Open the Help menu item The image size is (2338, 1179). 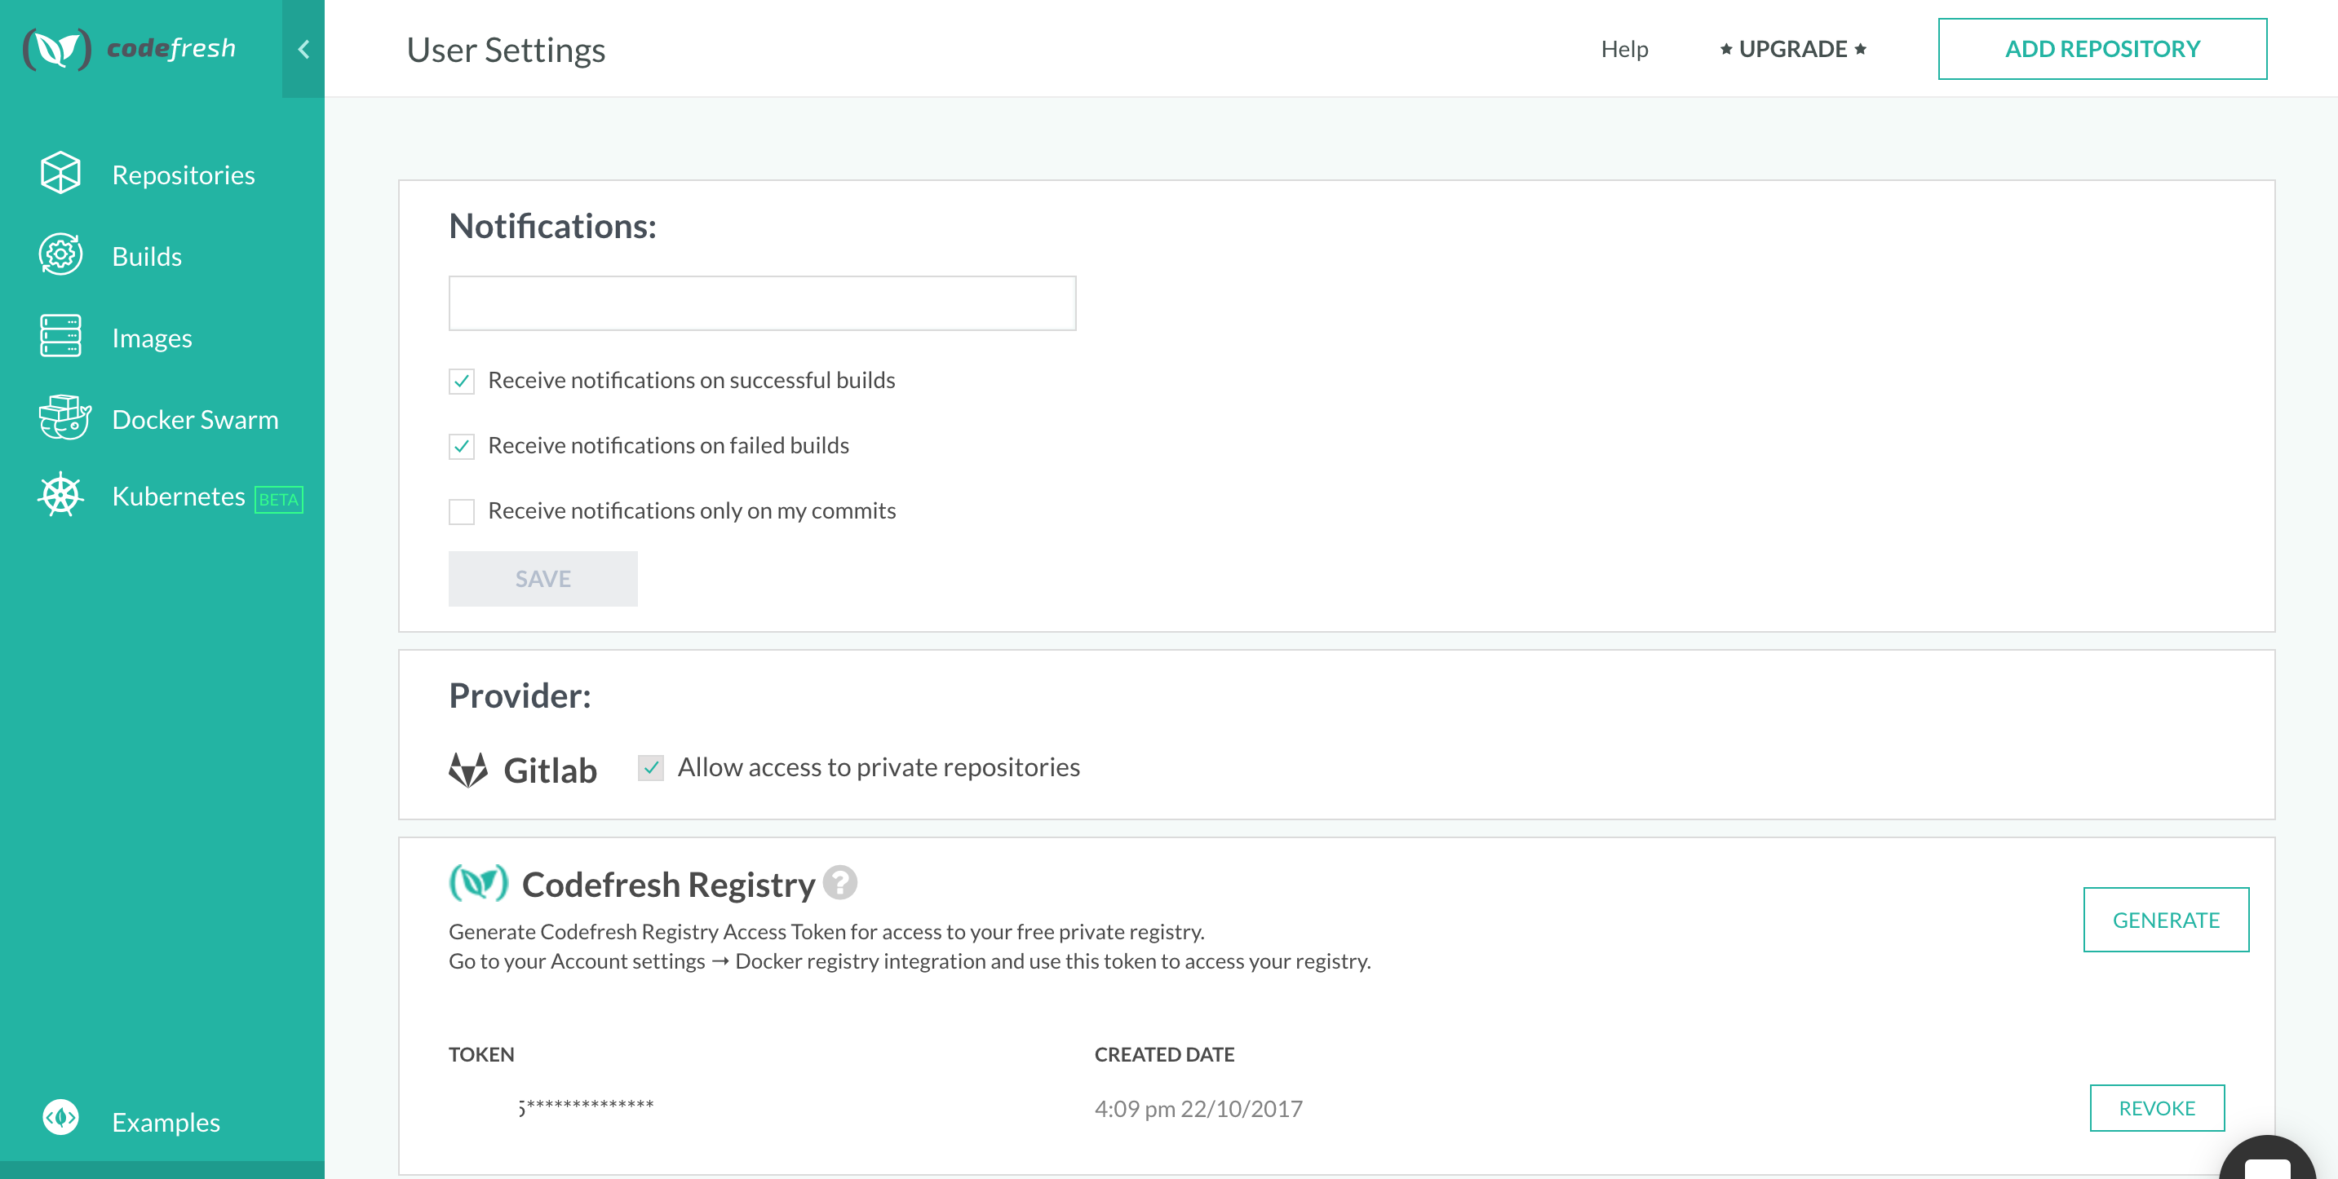pos(1623,49)
